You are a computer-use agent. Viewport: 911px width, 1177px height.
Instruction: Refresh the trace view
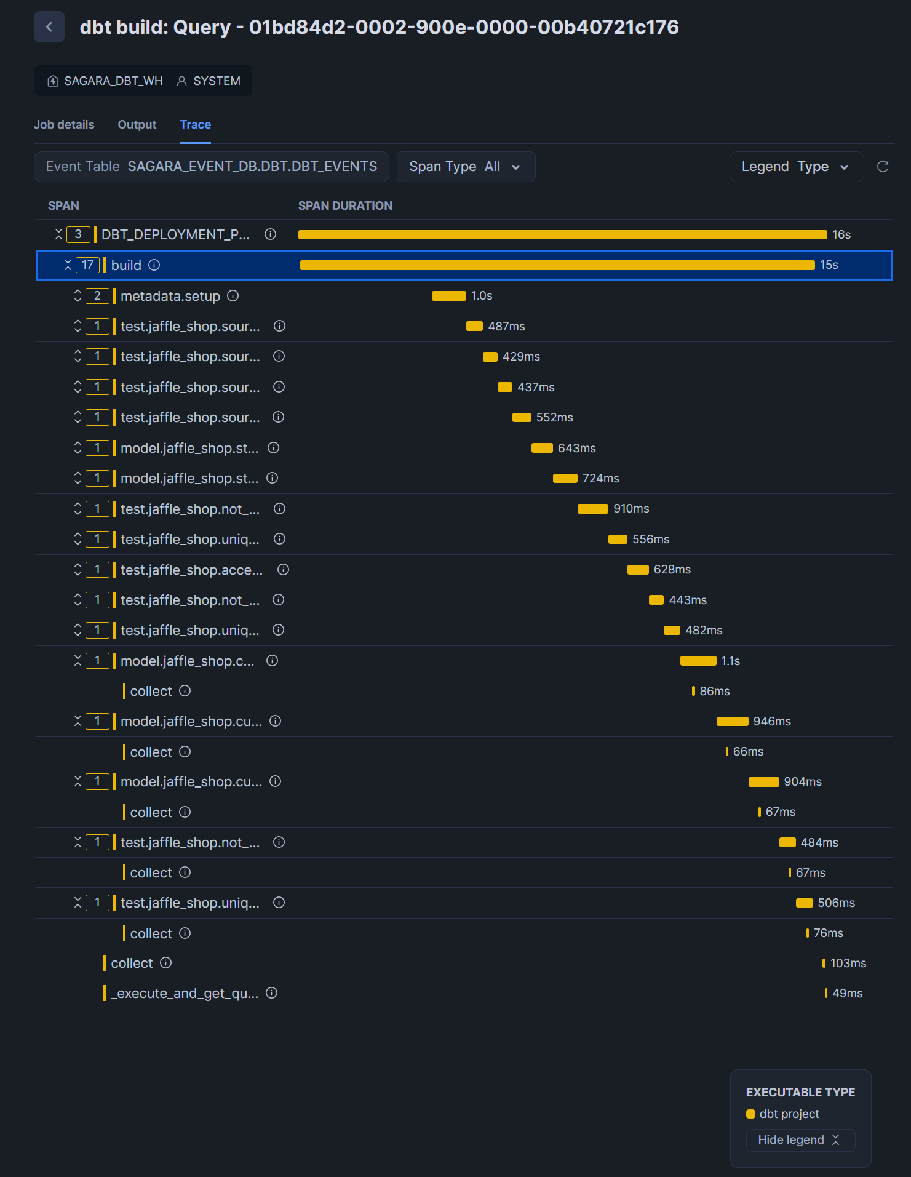883,167
